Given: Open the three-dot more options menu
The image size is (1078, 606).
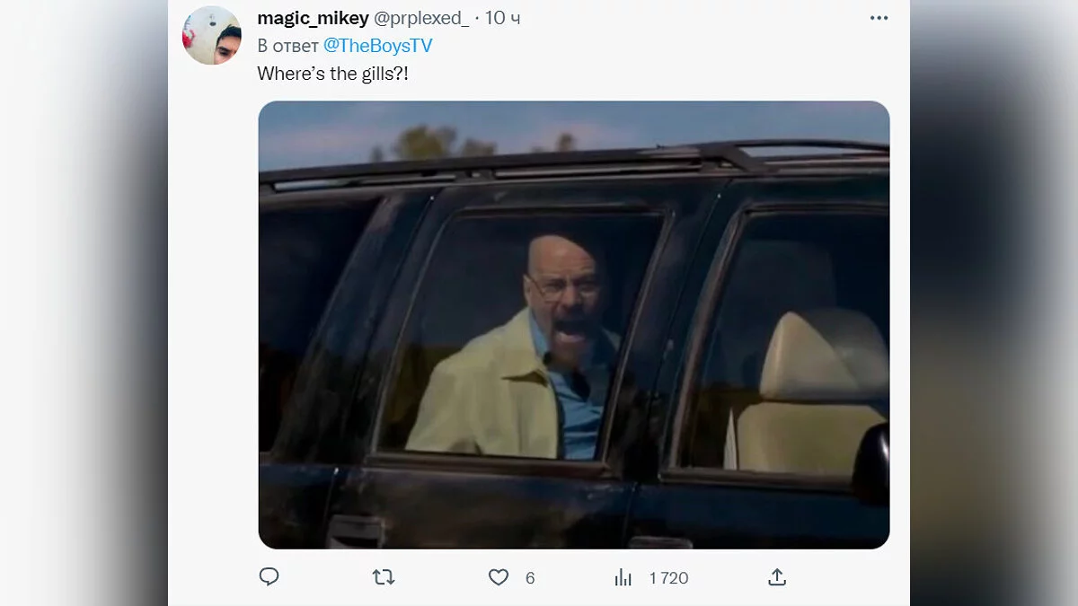Looking at the screenshot, I should coord(879,19).
